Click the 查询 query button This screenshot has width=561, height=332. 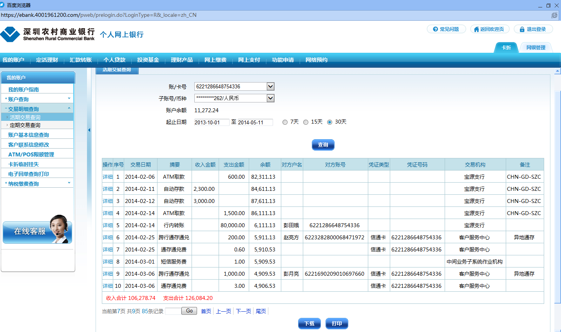(323, 145)
